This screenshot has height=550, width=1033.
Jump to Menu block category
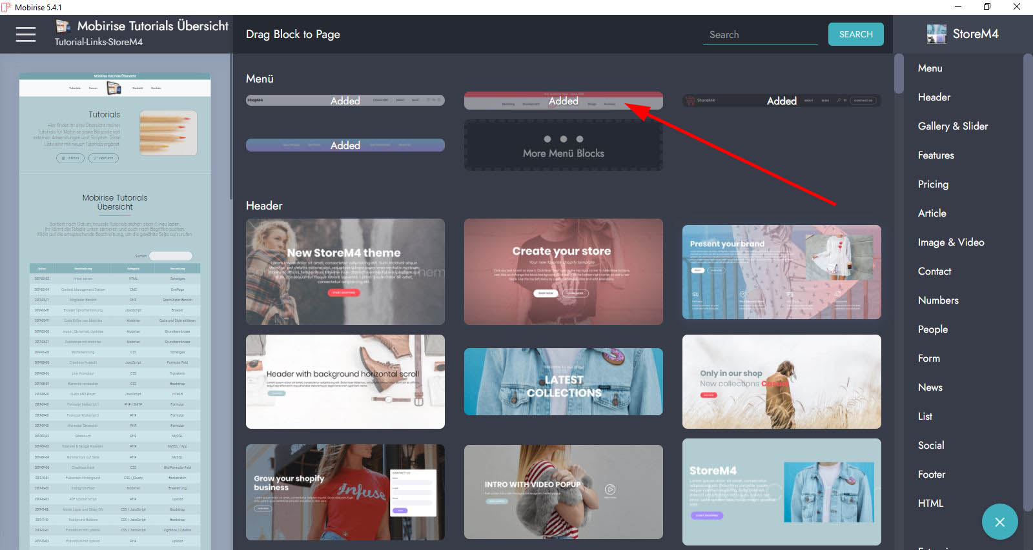pos(930,68)
